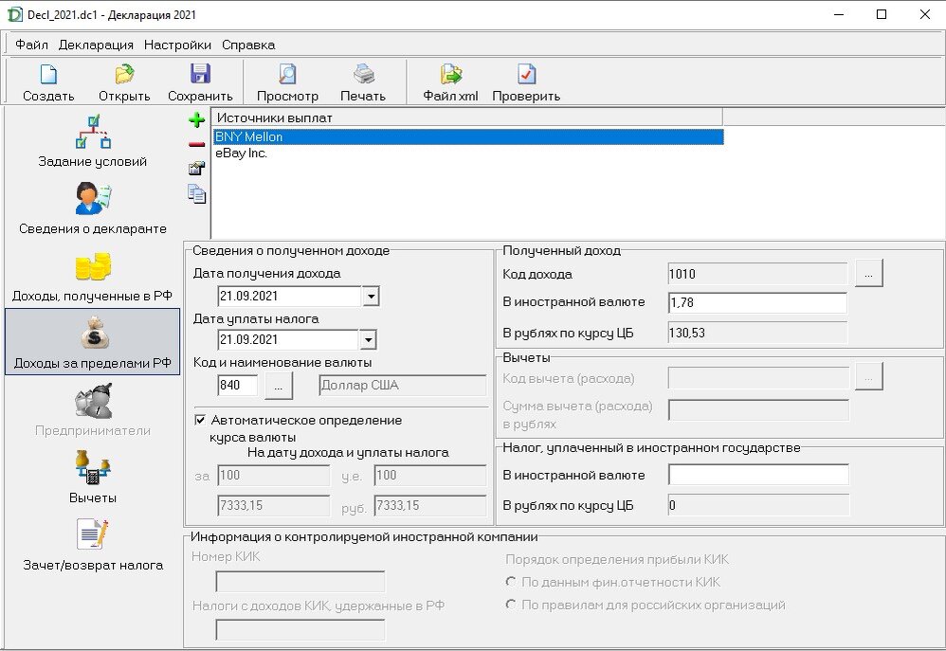Add a payment source with green plus

196,120
